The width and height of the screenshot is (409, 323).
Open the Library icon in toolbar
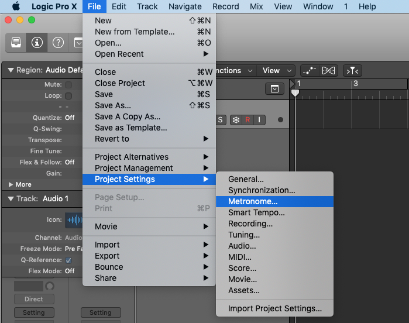click(16, 42)
